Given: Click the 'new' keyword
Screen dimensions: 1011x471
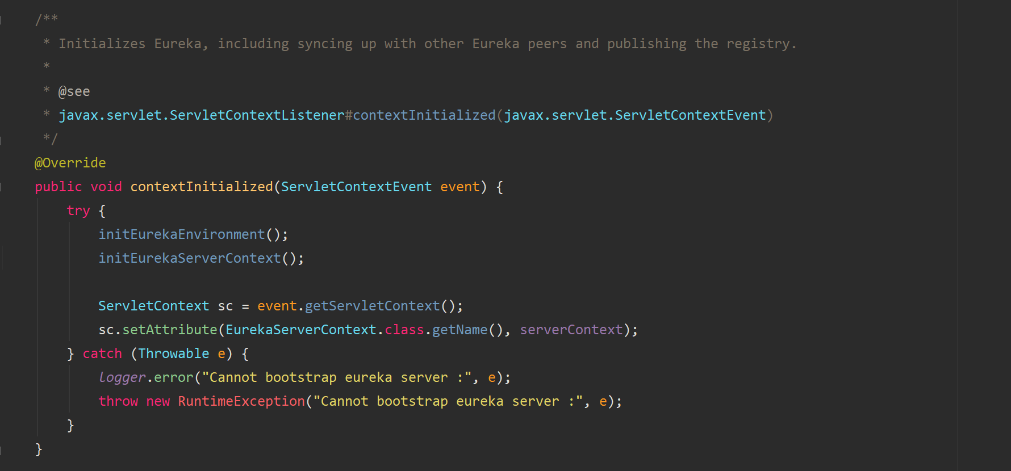Looking at the screenshot, I should (x=158, y=401).
